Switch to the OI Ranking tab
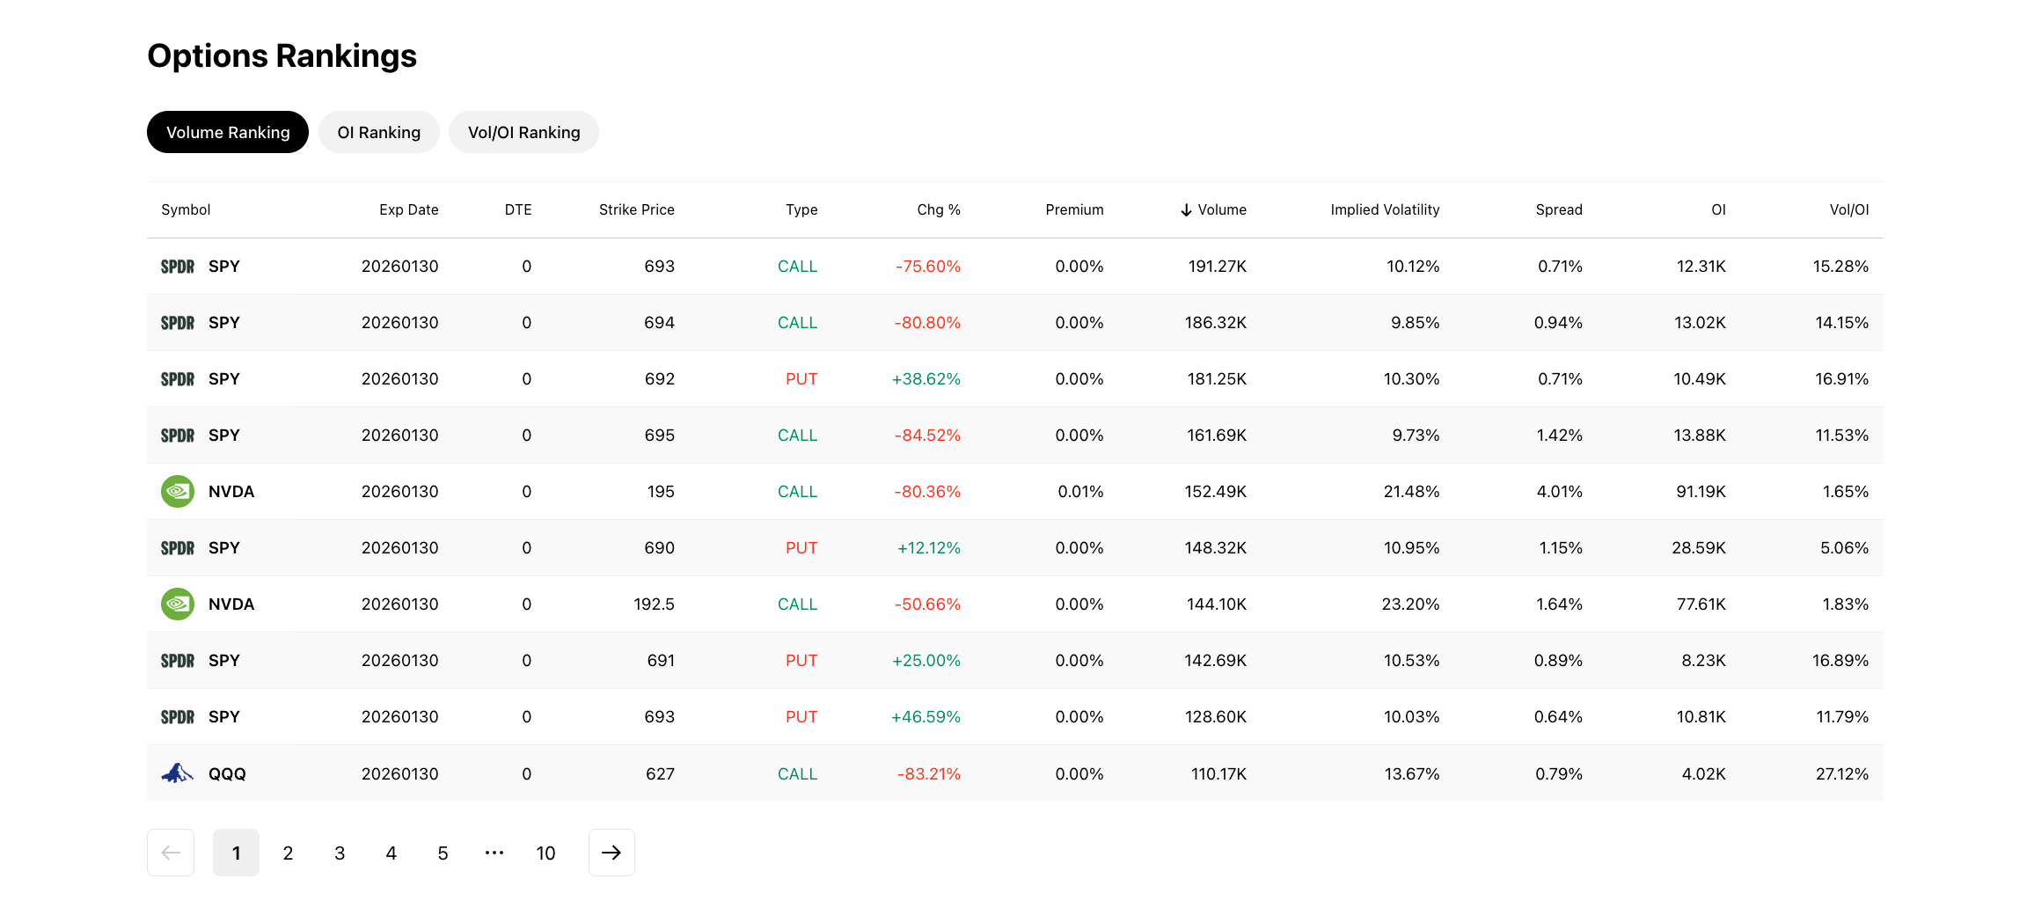2034x901 pixels. click(378, 133)
